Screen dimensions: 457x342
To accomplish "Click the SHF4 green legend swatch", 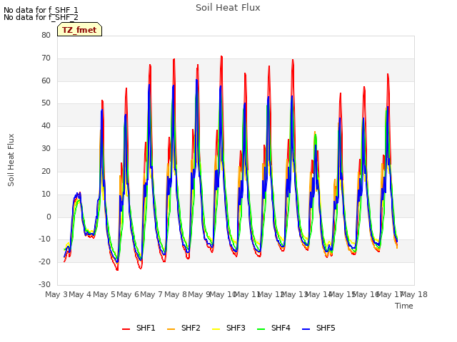I will point(261,328).
